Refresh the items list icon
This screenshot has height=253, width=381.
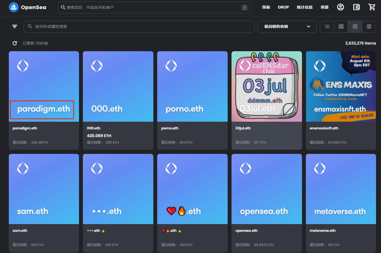14,43
